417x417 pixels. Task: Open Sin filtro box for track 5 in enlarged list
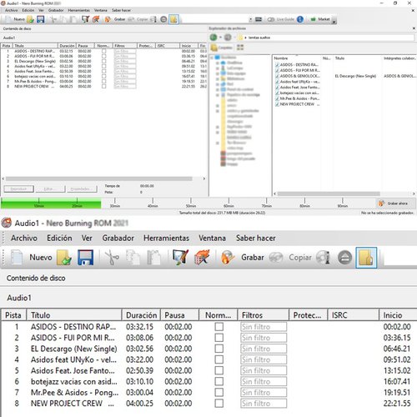[264, 370]
